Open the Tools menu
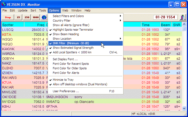 [x=42, y=10]
